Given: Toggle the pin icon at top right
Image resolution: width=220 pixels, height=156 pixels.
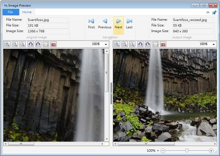Looking at the screenshot, I should (x=214, y=12).
